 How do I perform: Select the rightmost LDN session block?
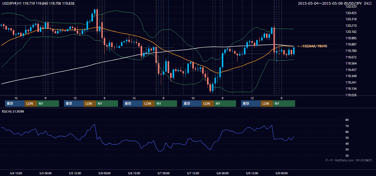pos(267,104)
